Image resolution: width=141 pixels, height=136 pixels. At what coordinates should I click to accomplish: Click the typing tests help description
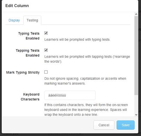[77, 40]
